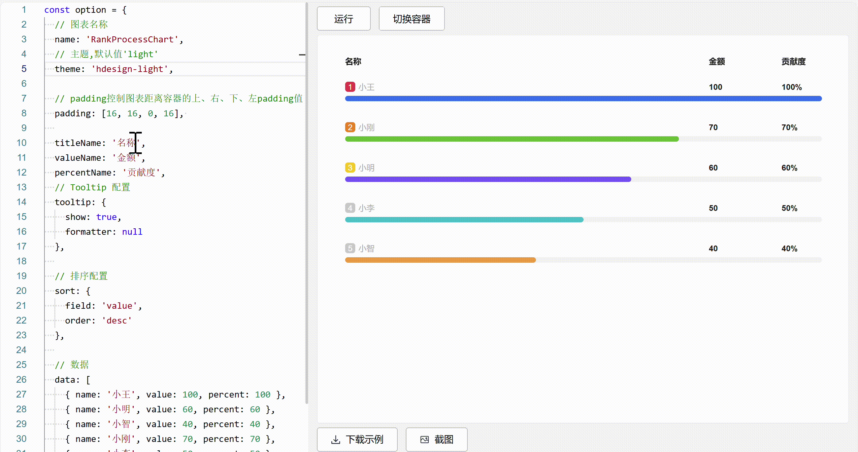Click the 金额 column header

717,62
